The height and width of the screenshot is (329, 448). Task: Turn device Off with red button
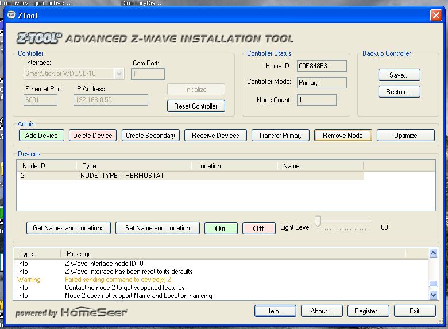[259, 229]
